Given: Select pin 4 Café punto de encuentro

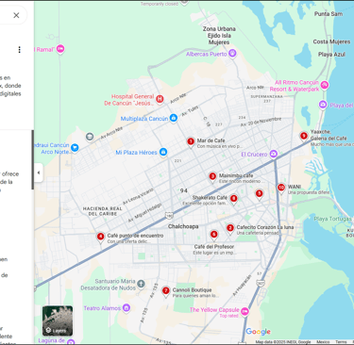Looking at the screenshot, I should [100, 238].
